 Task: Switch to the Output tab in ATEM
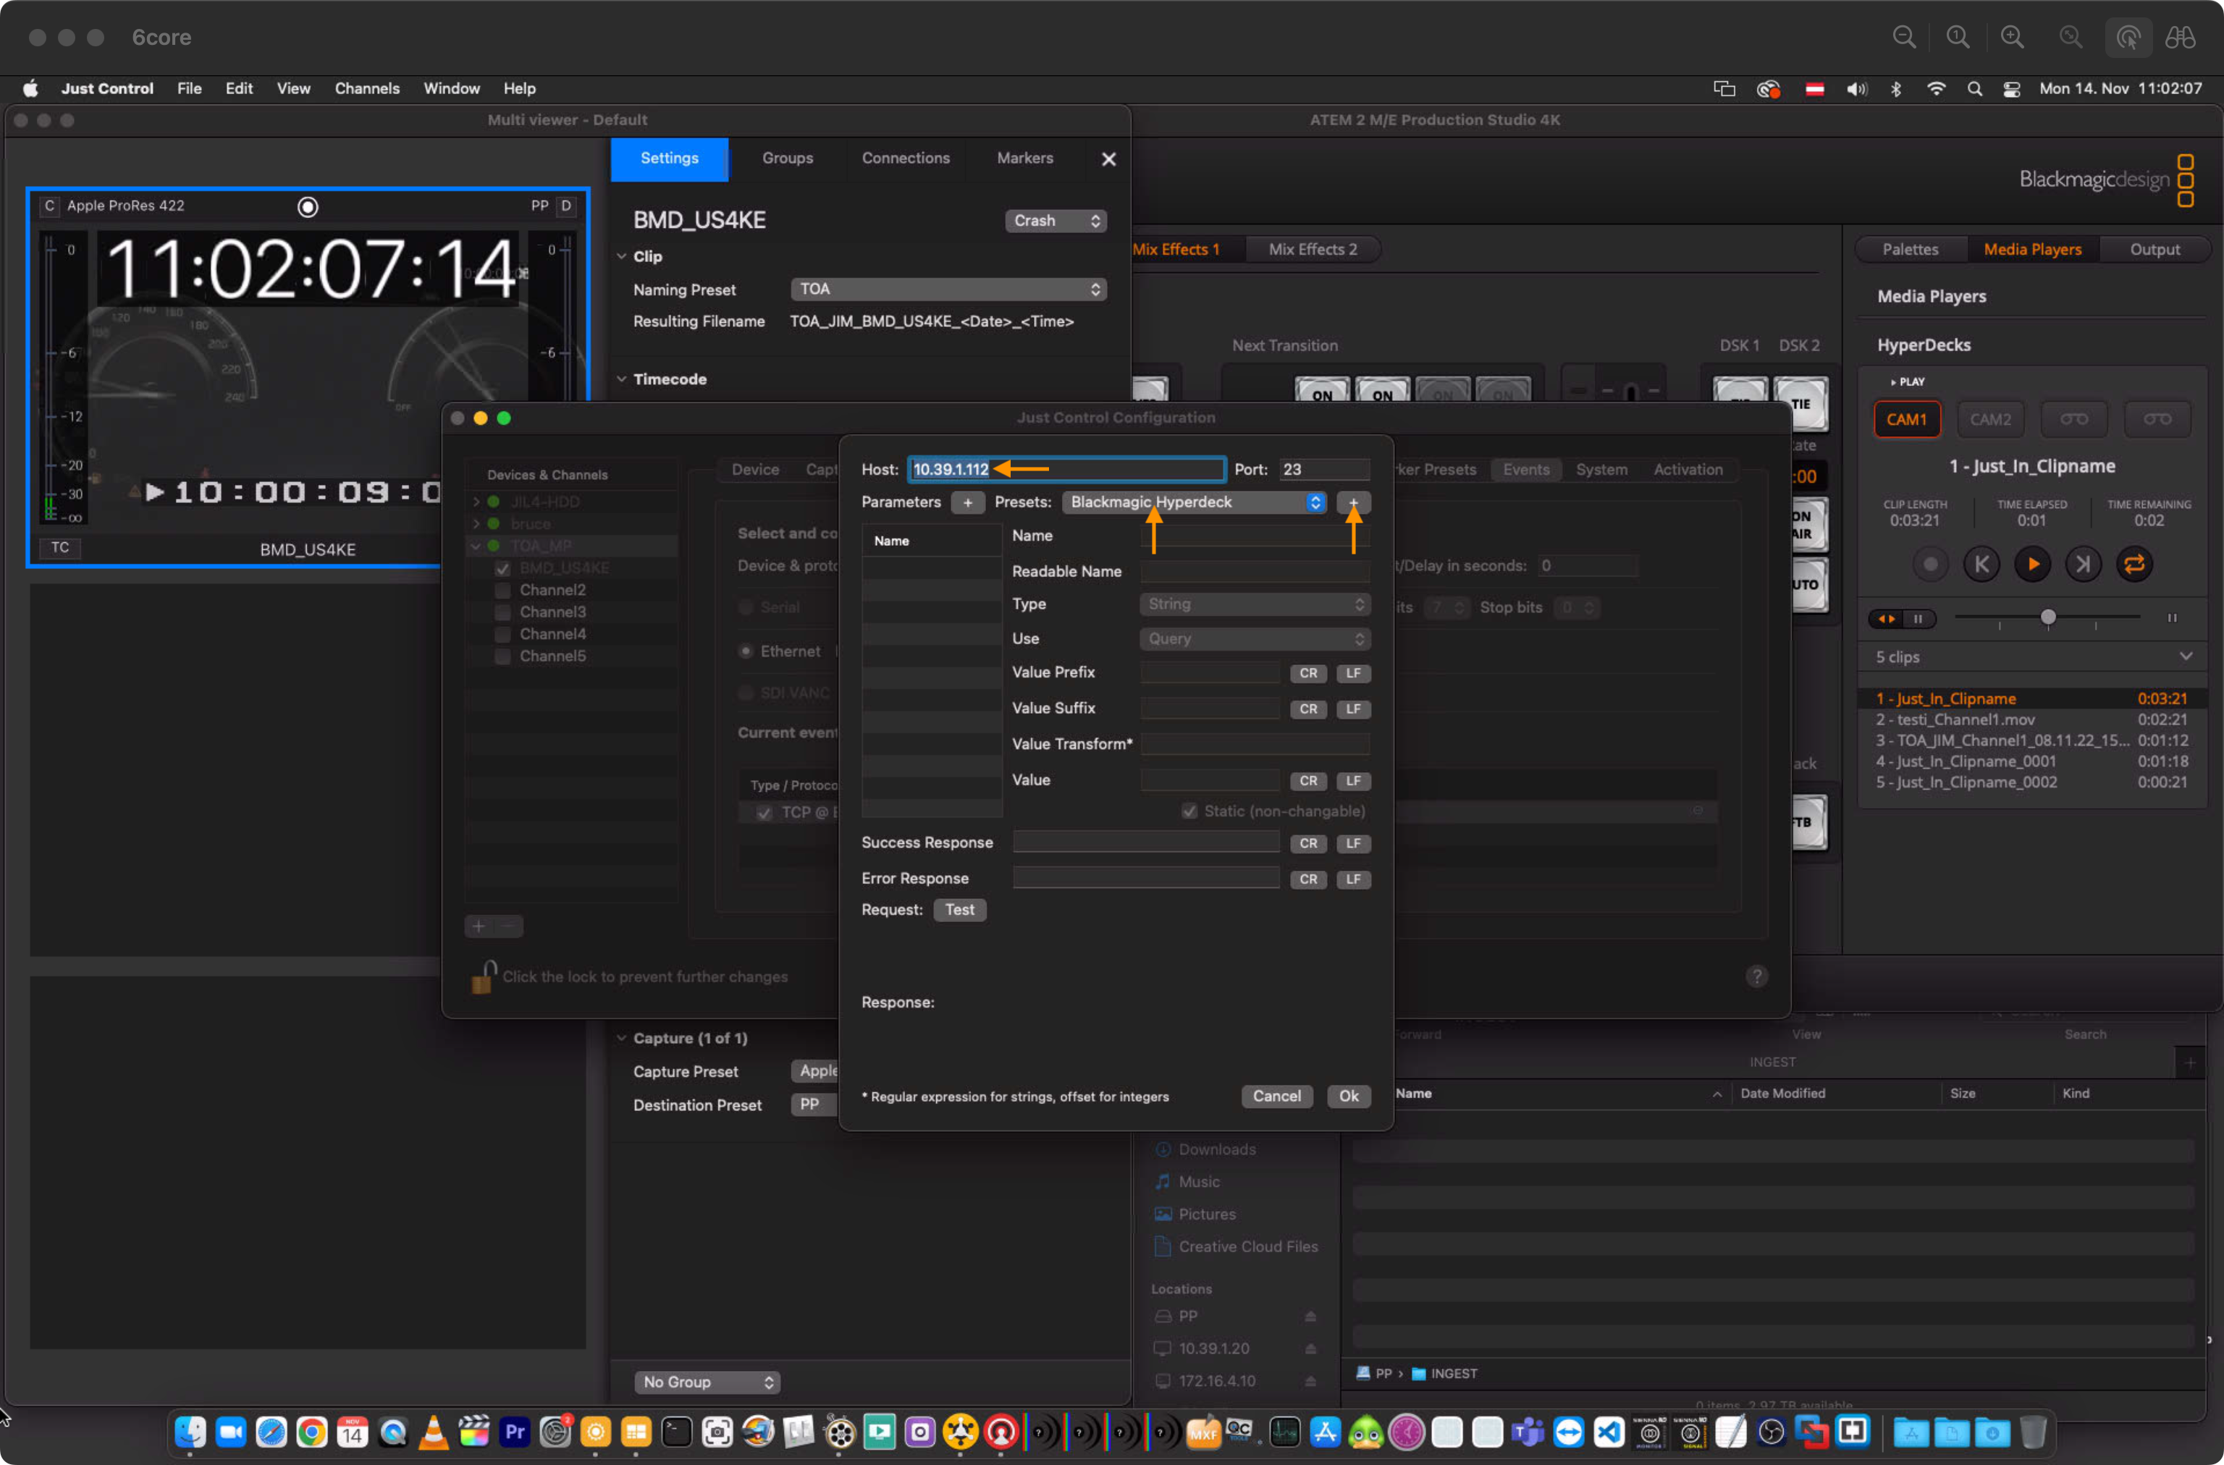(2154, 250)
